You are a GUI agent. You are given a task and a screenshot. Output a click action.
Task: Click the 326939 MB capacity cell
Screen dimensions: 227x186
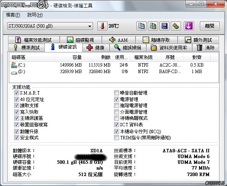pos(71,72)
